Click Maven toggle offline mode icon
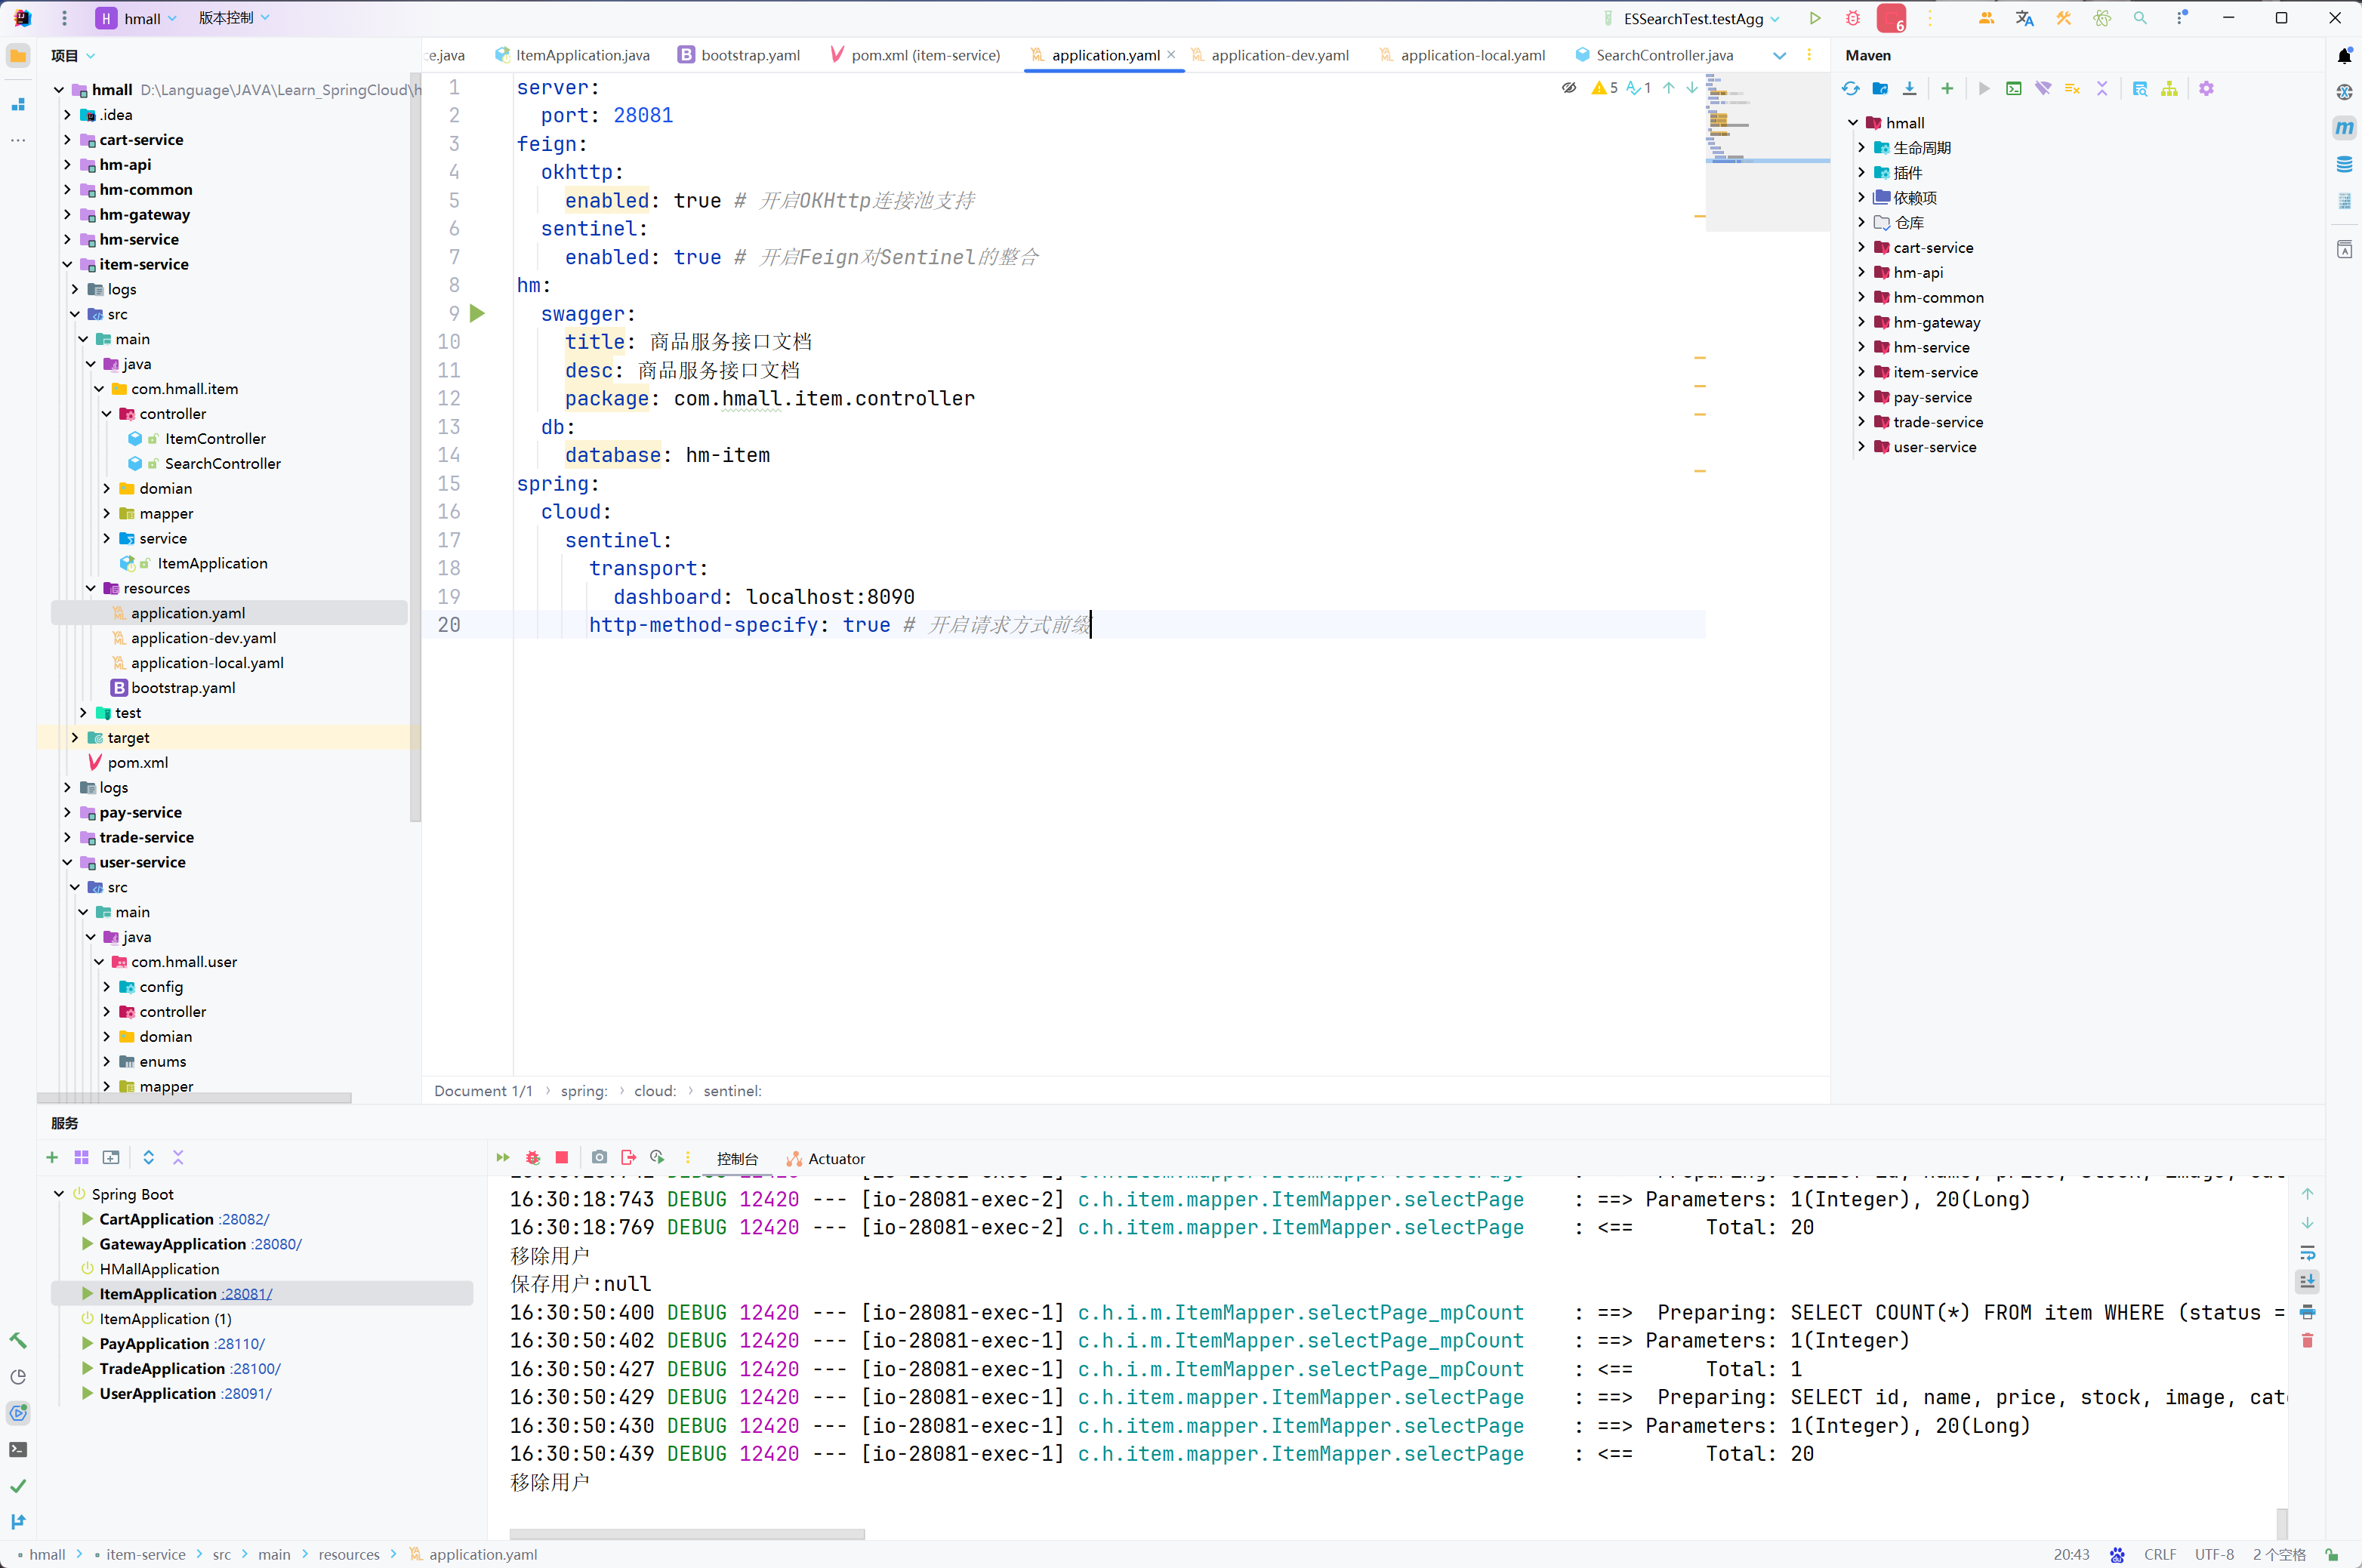The image size is (2362, 1568). point(2042,89)
